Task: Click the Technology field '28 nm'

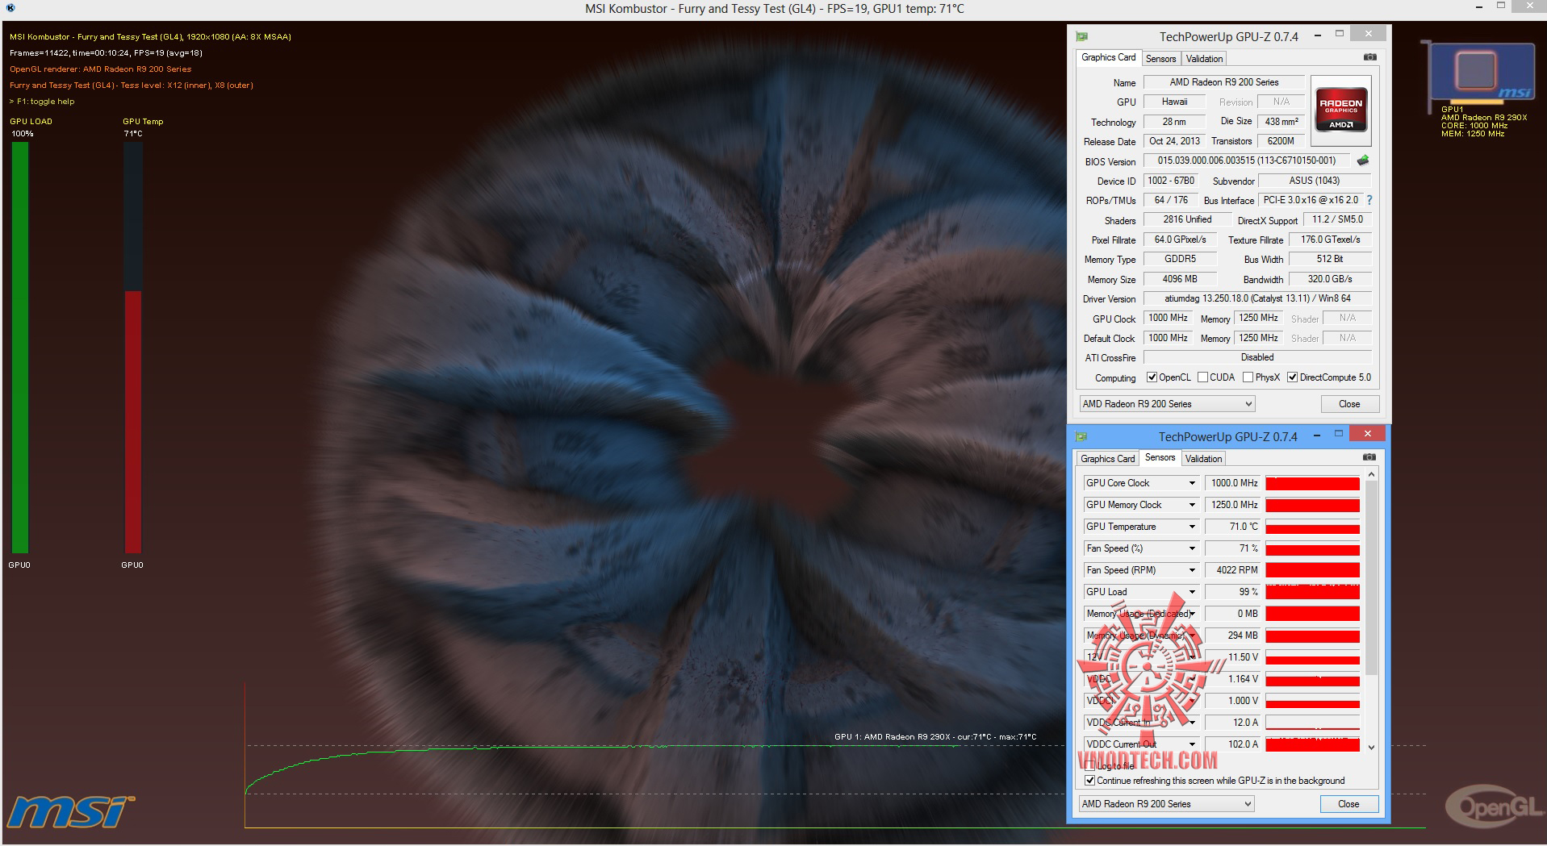Action: [x=1174, y=122]
